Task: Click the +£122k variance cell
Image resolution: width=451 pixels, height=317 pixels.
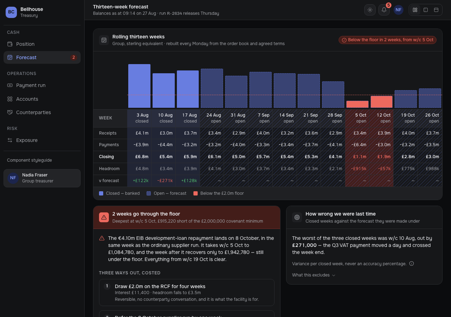Action: pyautogui.click(x=139, y=181)
